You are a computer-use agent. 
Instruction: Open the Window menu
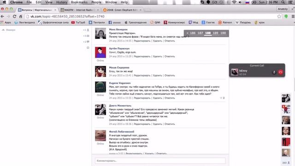pyautogui.click(x=111, y=2)
